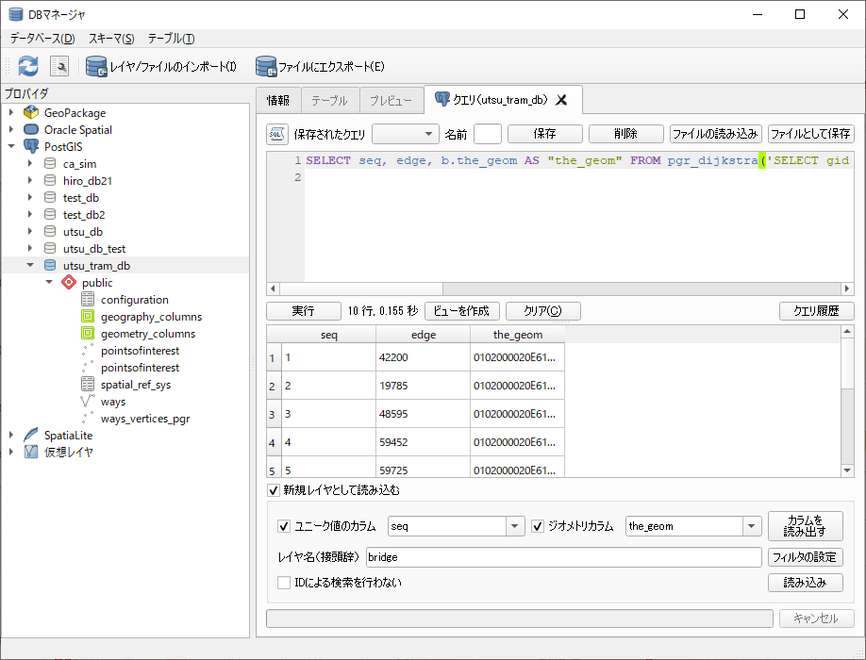Click the layer name prefix field

pyautogui.click(x=563, y=557)
